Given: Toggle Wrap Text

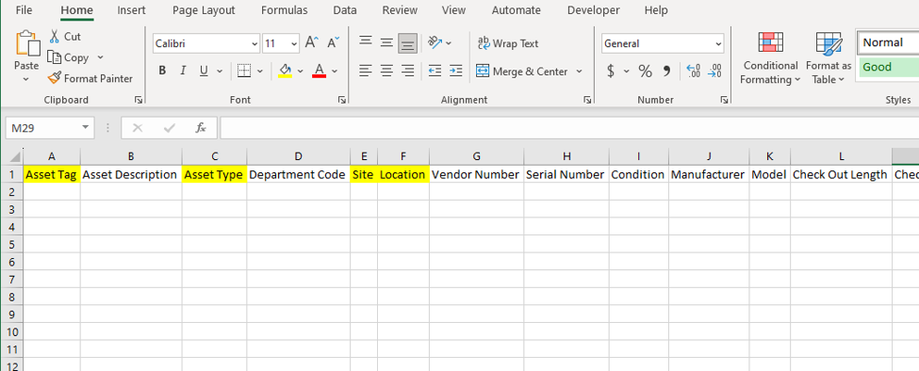Looking at the screenshot, I should [508, 42].
